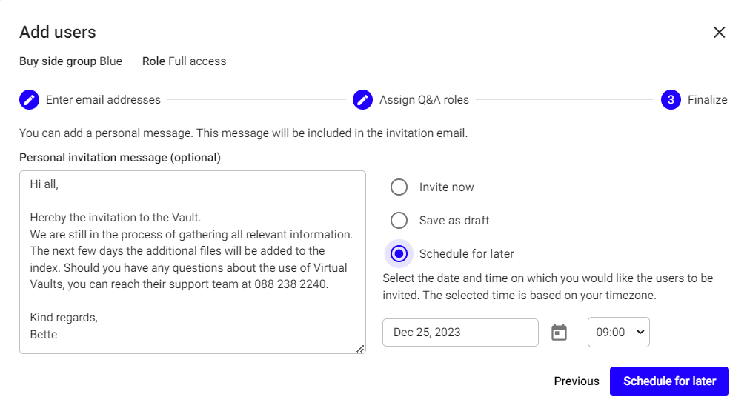Image resolution: width=747 pixels, height=414 pixels.
Task: Select the Invite now radio button
Action: (x=399, y=187)
